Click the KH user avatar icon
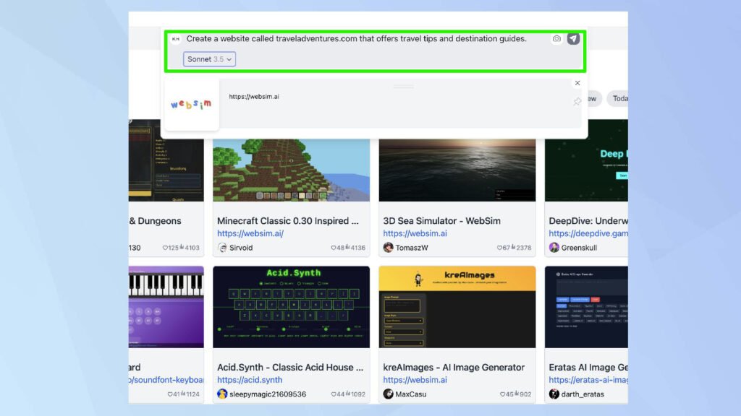The height and width of the screenshot is (416, 741). (x=175, y=39)
